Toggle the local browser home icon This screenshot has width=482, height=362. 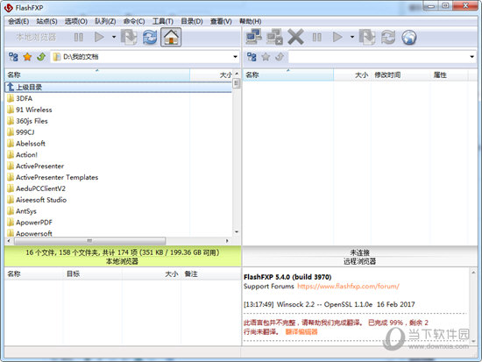[x=171, y=37]
